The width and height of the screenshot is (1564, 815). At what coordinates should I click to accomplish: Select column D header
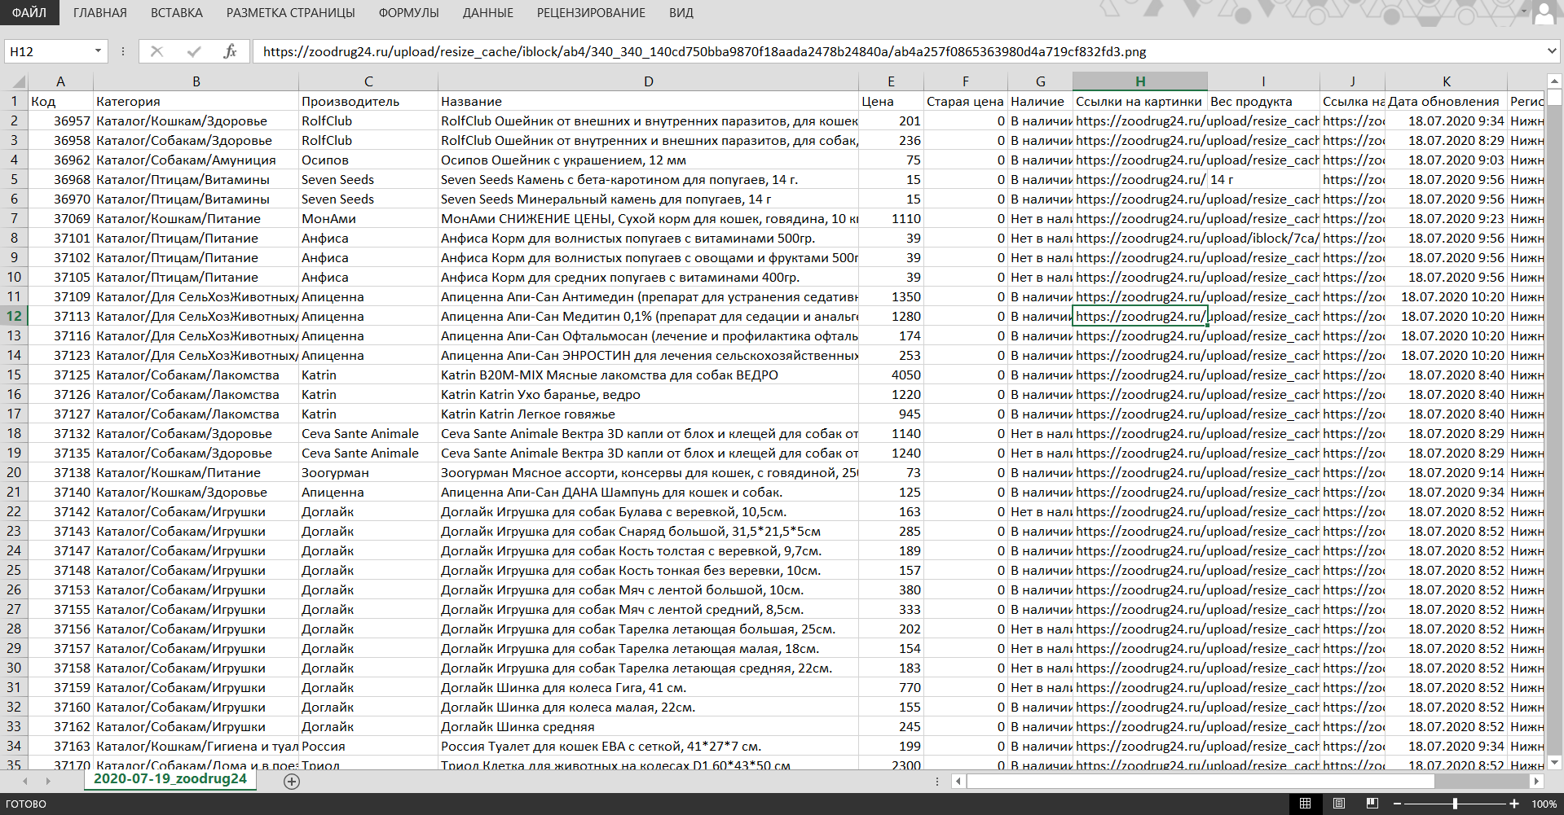pyautogui.click(x=648, y=81)
